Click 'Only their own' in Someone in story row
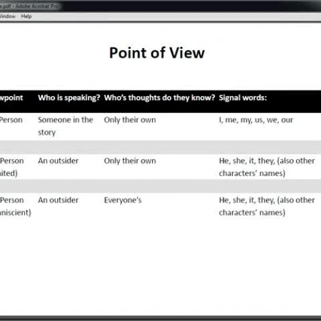Viewport: 321px width, 321px height. click(130, 120)
